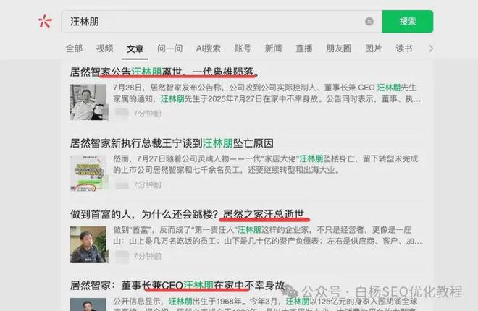Expand more tabs with right chevron arrow

[x=431, y=48]
